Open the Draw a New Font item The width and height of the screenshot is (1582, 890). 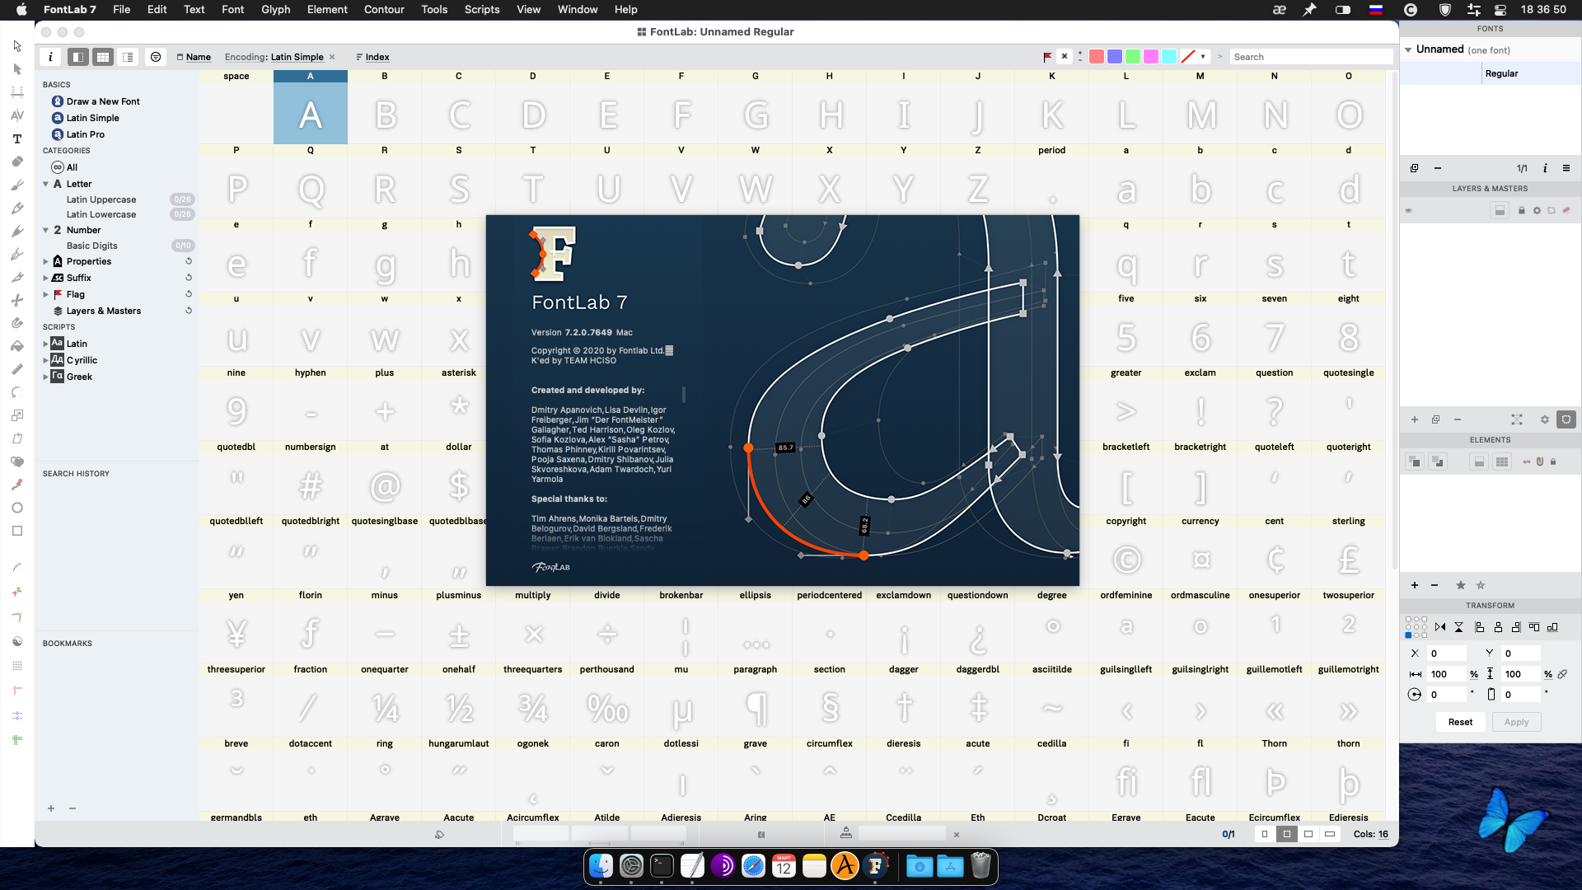tap(103, 101)
